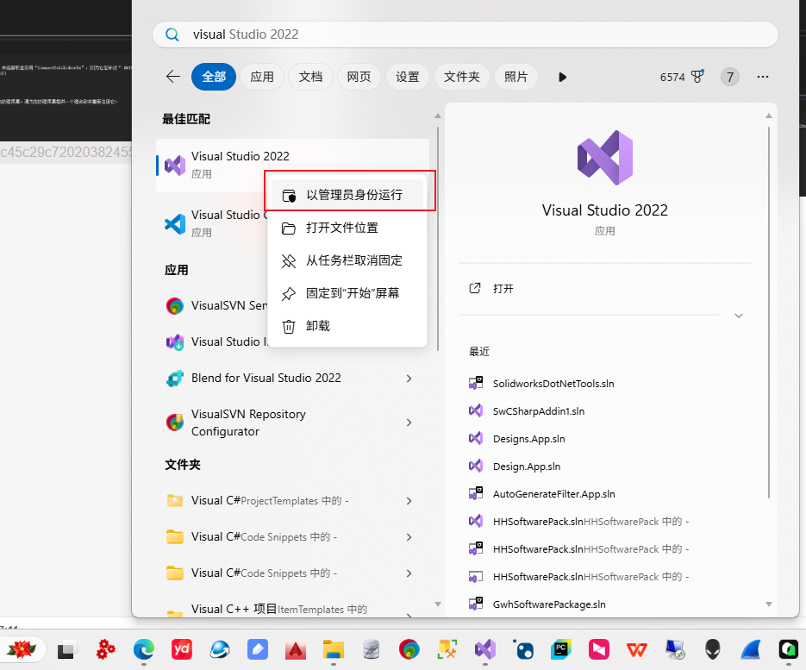Image resolution: width=806 pixels, height=670 pixels.
Task: Open the grey database taskbar icon
Action: coord(372,650)
